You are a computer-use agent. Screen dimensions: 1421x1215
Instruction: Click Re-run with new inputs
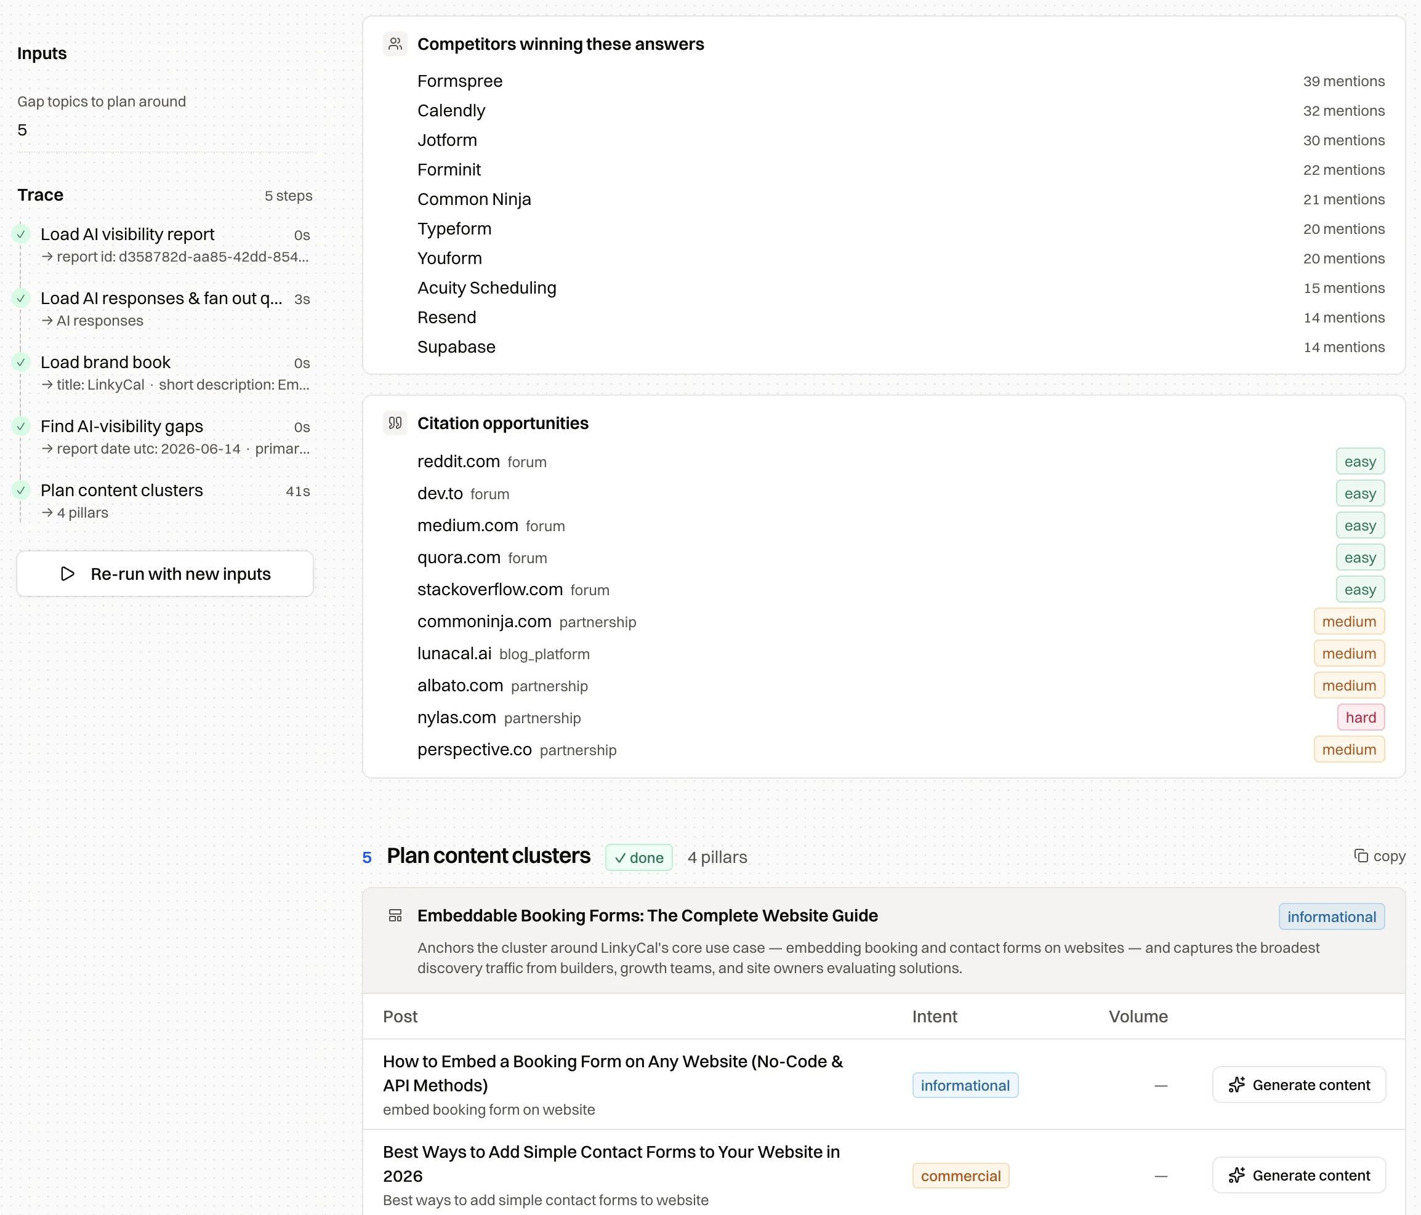coord(164,574)
